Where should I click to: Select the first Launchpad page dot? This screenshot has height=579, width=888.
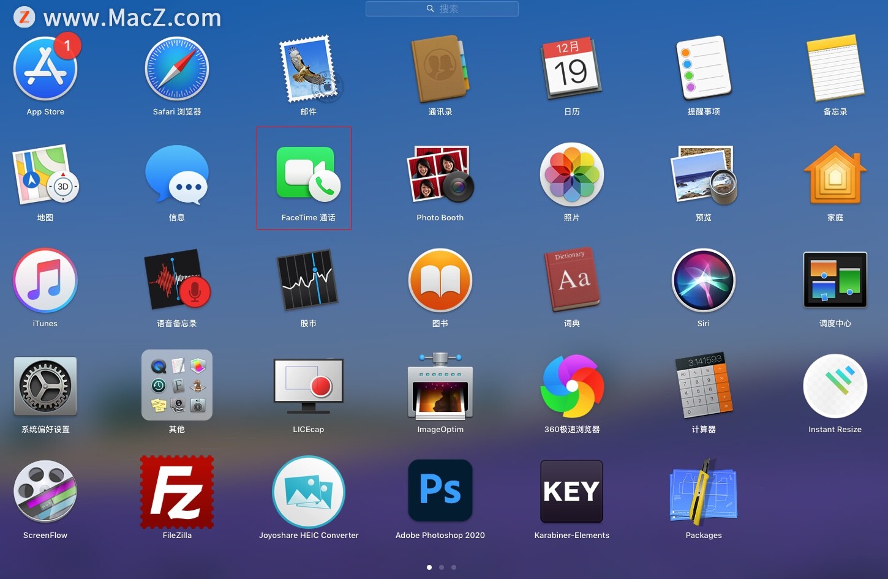(x=429, y=567)
